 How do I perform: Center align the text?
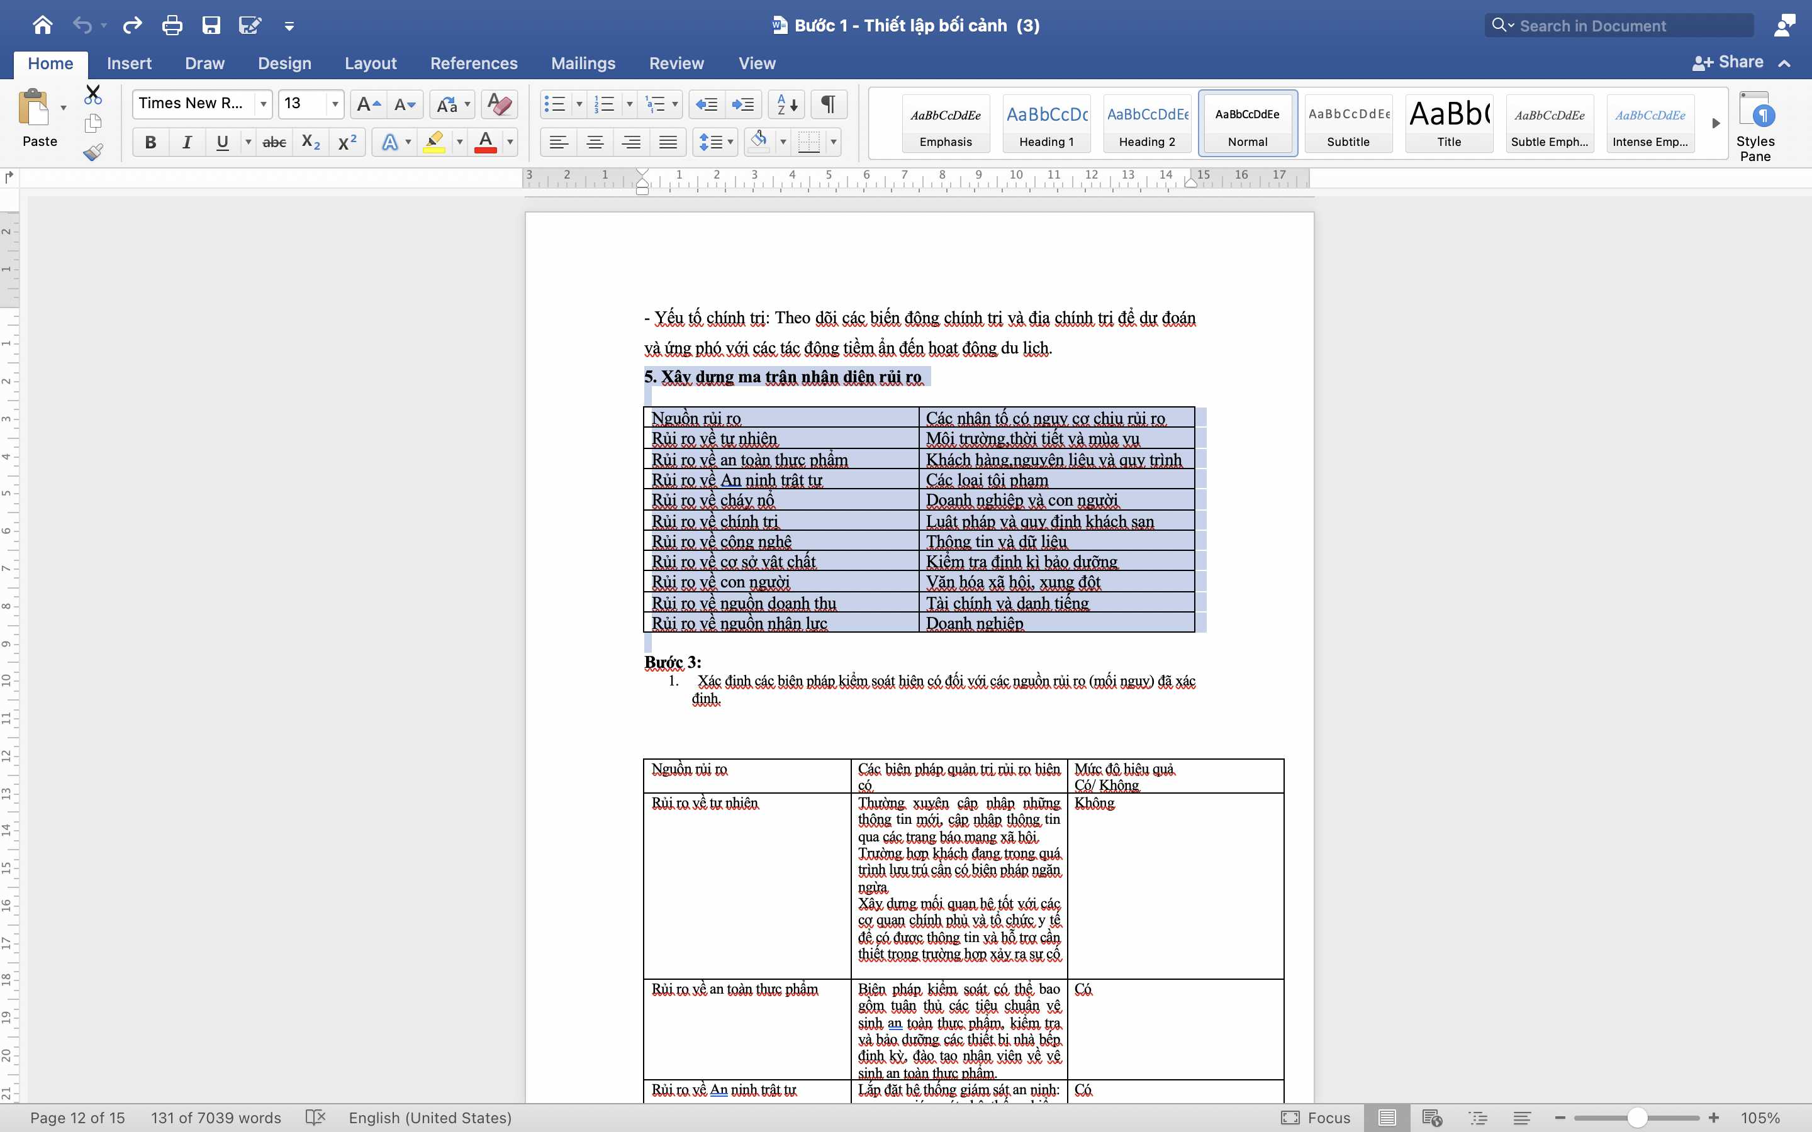coord(595,142)
